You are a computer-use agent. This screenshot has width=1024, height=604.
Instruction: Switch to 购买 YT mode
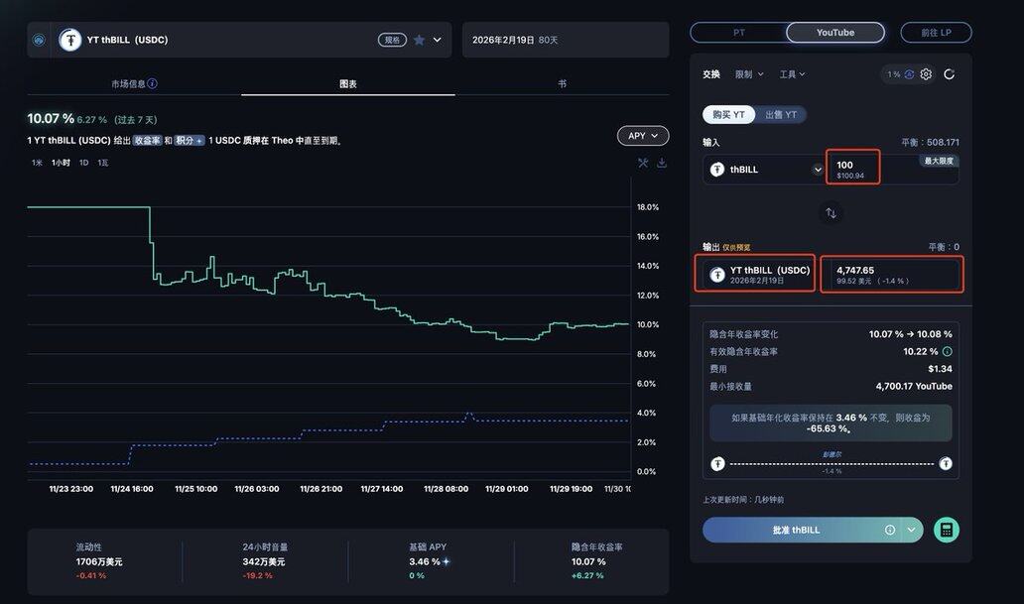(728, 115)
